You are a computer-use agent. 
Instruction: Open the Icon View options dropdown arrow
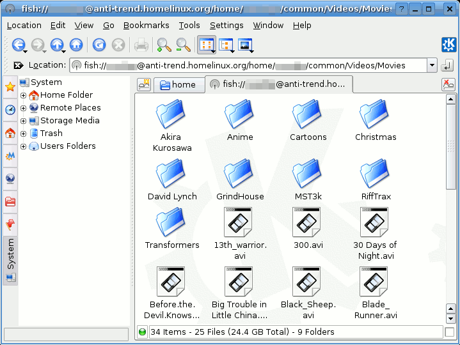coord(213,52)
